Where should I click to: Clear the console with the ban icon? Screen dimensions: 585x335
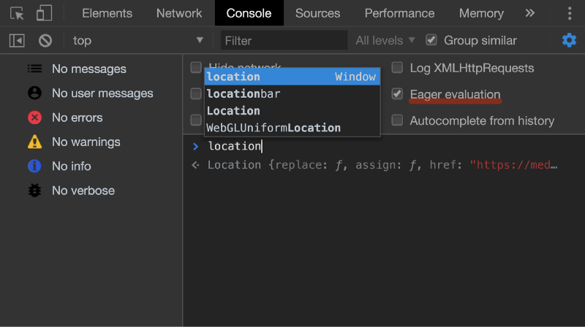[45, 41]
